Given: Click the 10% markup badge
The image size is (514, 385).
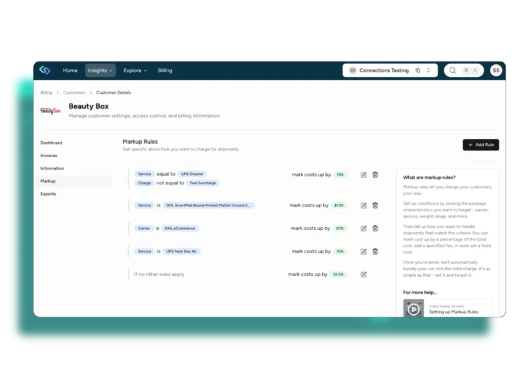Looking at the screenshot, I should (340, 251).
